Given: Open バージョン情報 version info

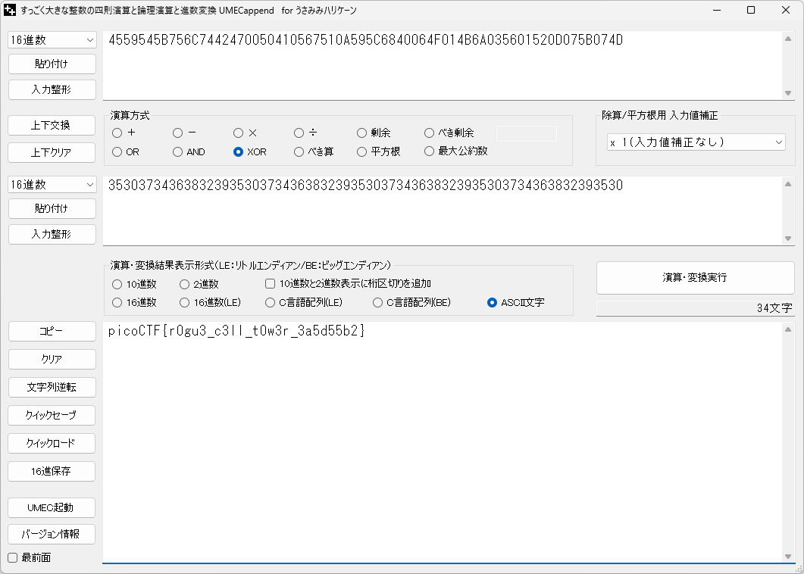Looking at the screenshot, I should 52,534.
